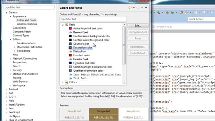Open the preferences page view menu arrow
This screenshot has height=121, width=215.
tap(146, 7)
